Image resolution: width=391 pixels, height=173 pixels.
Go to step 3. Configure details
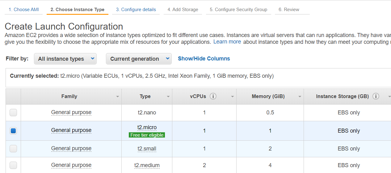[136, 10]
